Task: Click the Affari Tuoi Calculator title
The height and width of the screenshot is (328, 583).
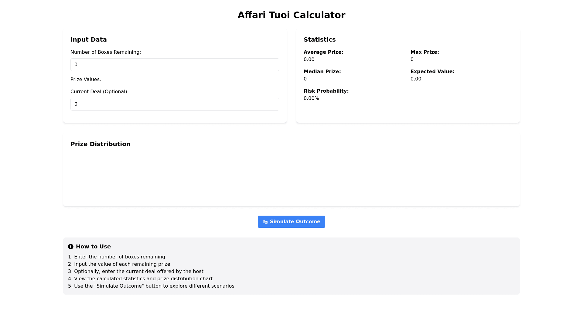Action: click(x=291, y=15)
